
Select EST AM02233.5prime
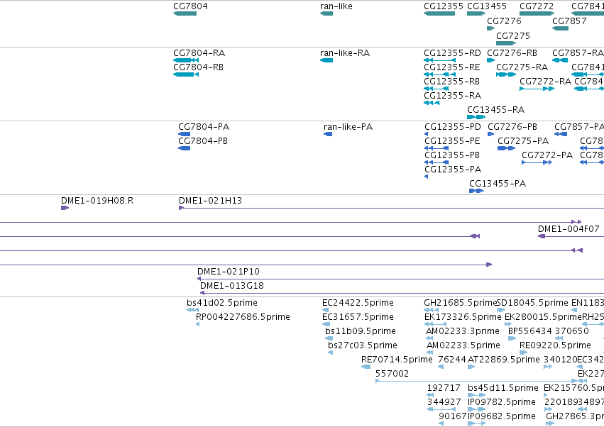(x=430, y=353)
